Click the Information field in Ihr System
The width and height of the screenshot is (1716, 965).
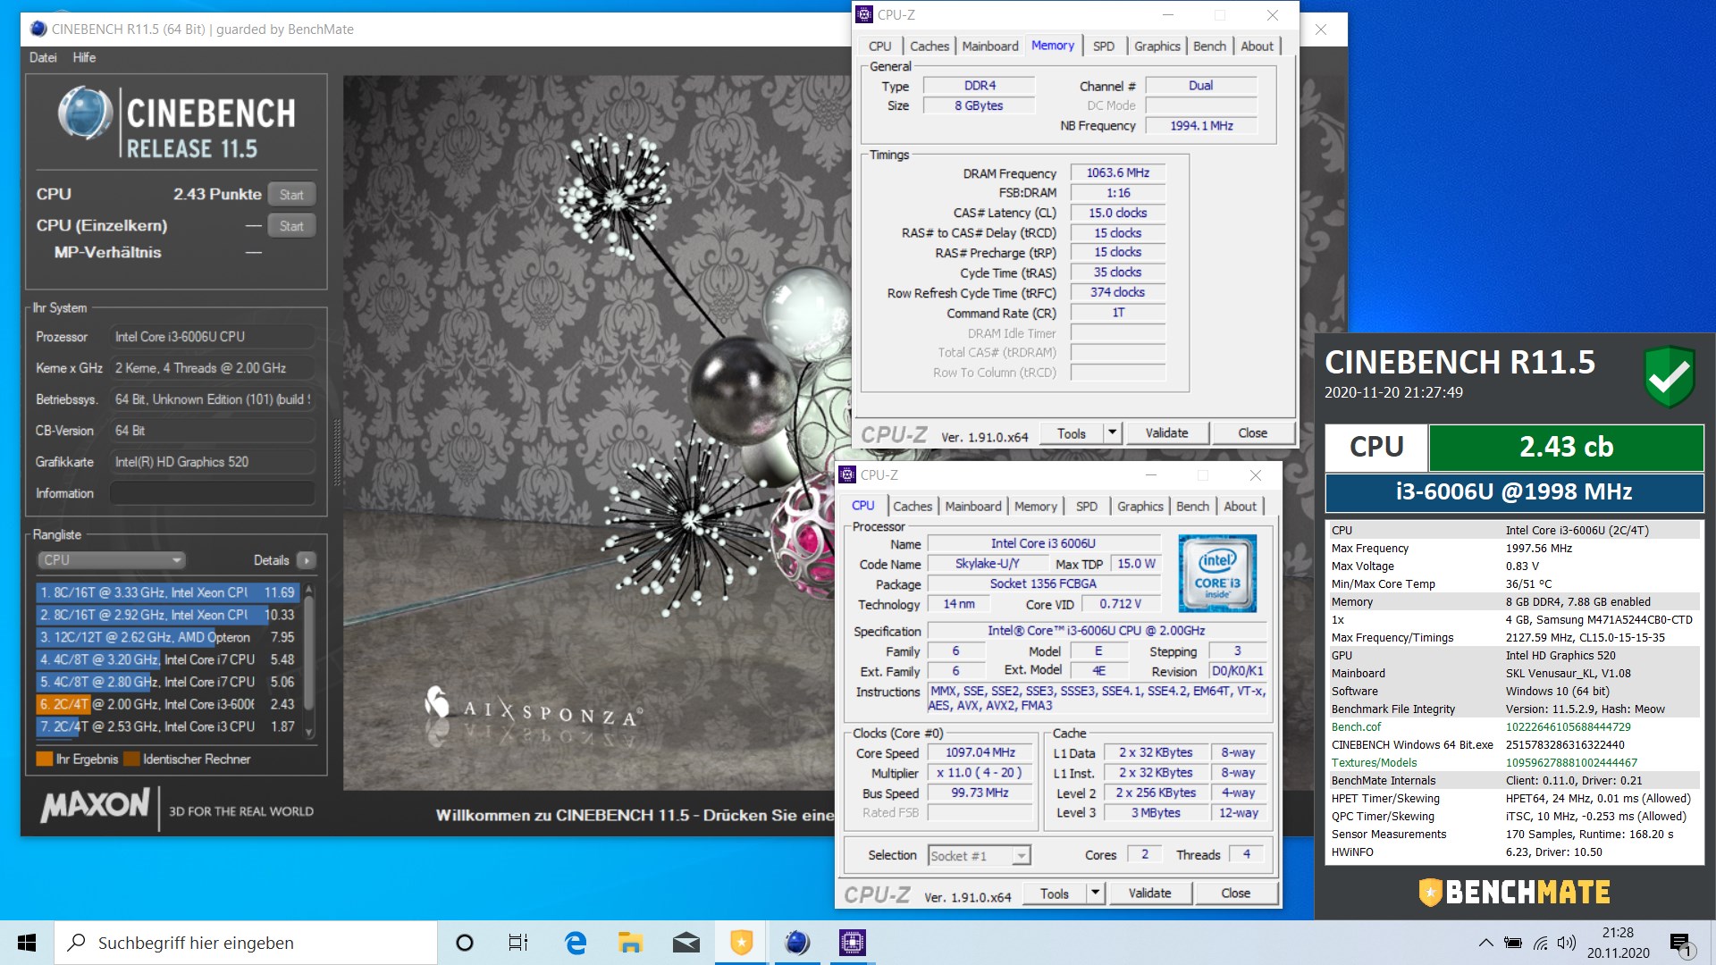coord(212,493)
